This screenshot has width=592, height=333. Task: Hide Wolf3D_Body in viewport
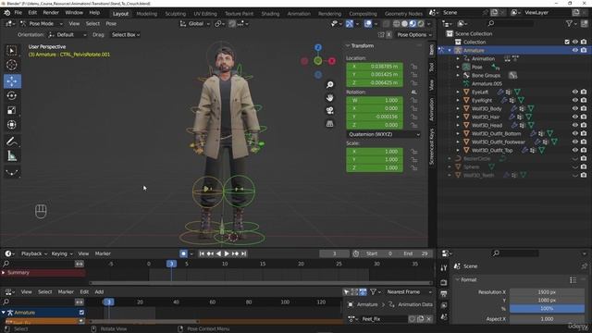coord(575,109)
